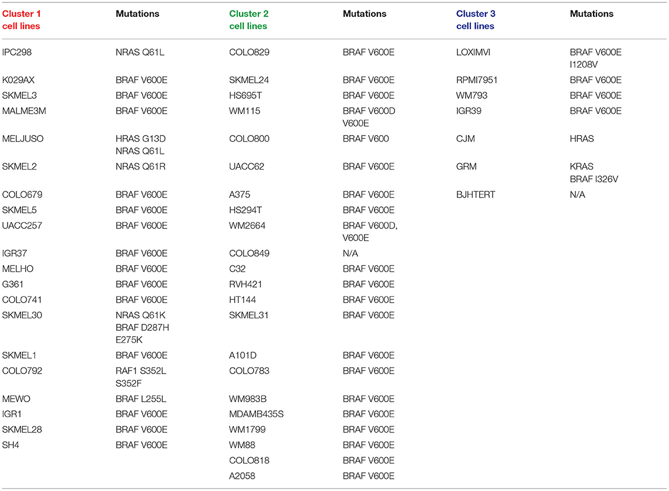The image size is (669, 491).
Task: Select the RVH421 cell line
Action: point(245,284)
